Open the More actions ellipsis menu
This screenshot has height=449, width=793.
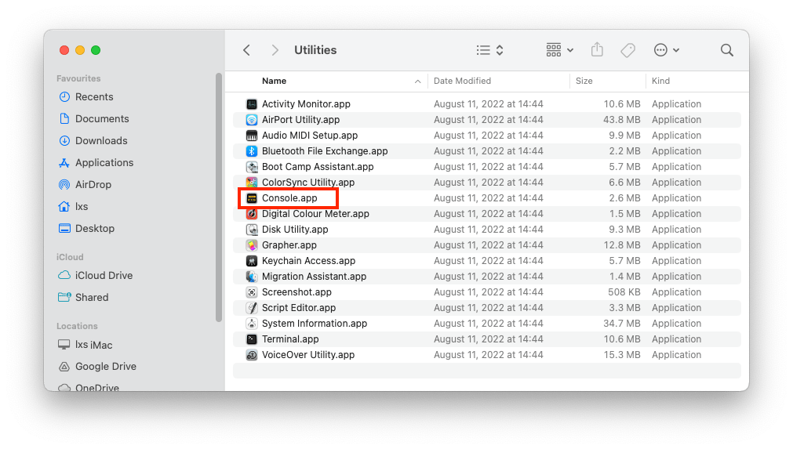tap(666, 50)
